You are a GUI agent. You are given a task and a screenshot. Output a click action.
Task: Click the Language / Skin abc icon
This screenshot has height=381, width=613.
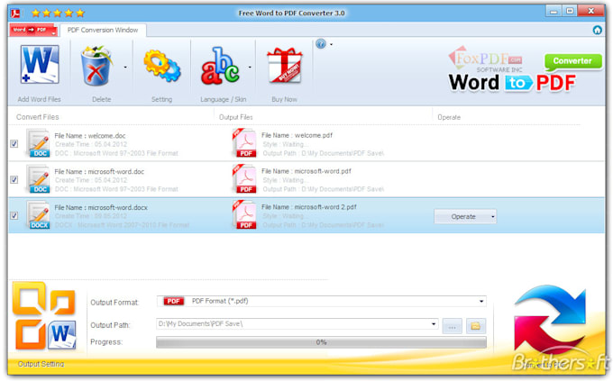point(220,66)
